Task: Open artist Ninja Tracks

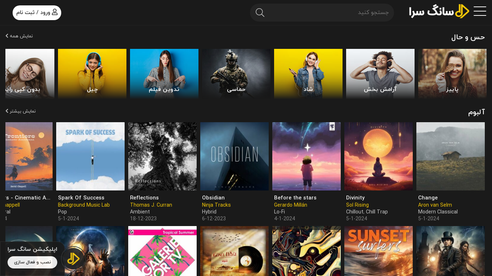Action: click(x=216, y=205)
